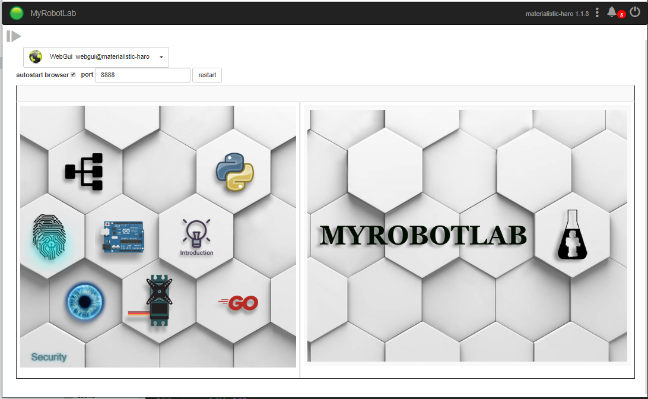Screen dimensions: 648x399
Task: Click the Security label text
Action: [49, 357]
